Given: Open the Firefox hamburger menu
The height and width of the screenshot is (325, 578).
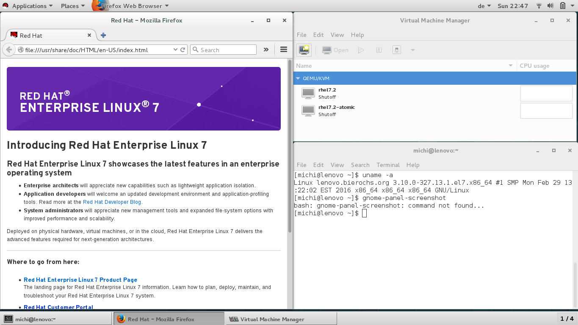Looking at the screenshot, I should [x=284, y=50].
